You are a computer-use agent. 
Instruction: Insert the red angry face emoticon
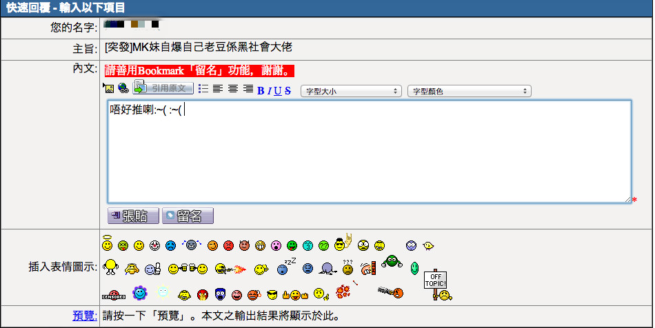tap(228, 245)
